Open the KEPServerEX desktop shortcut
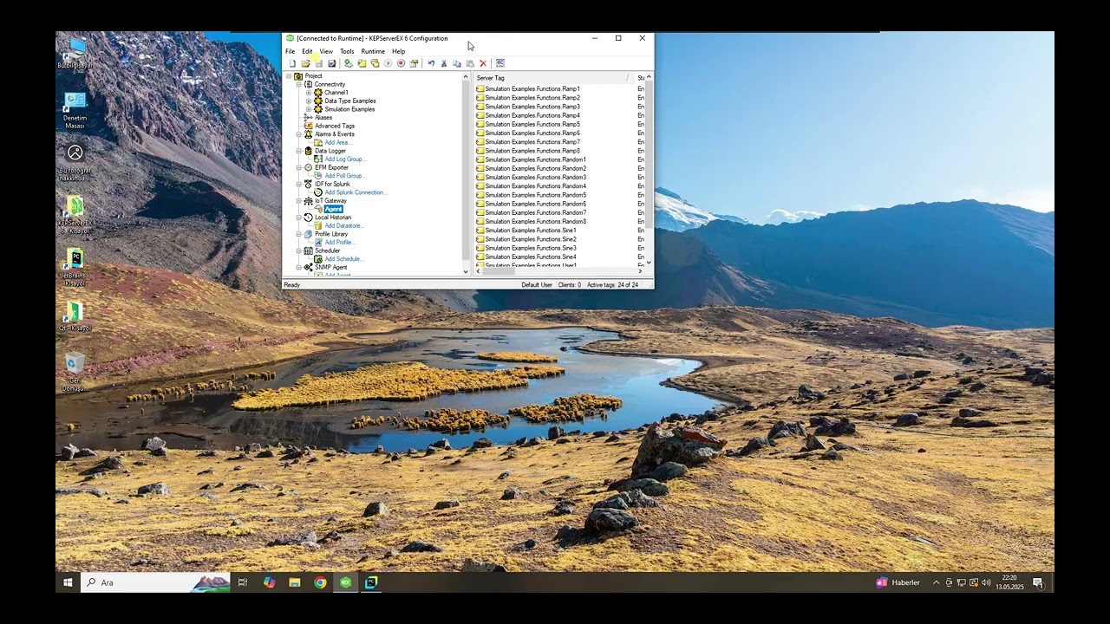The height and width of the screenshot is (624, 1110). coord(75,214)
